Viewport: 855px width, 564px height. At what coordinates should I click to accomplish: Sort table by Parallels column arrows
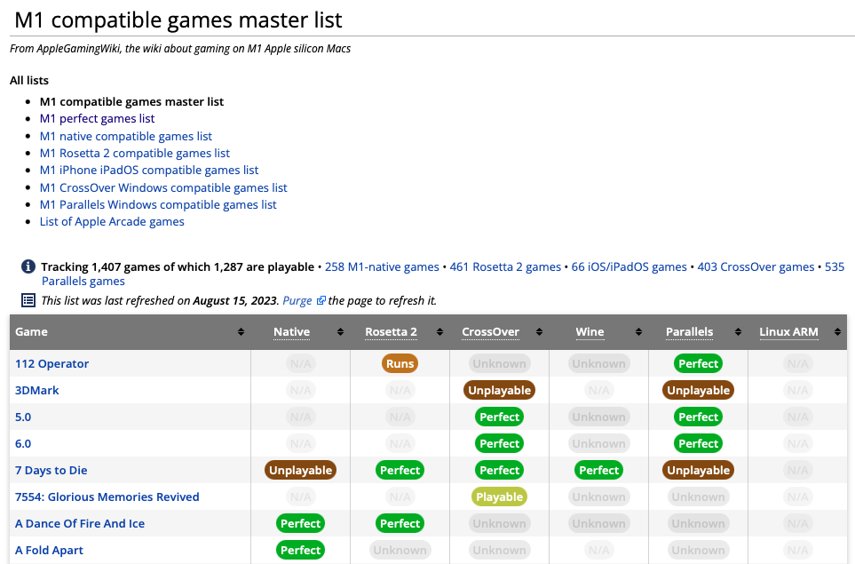point(738,332)
